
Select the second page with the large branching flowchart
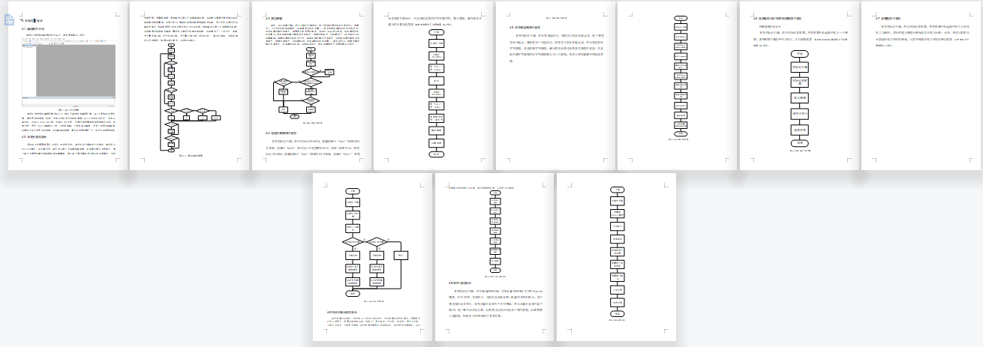[x=191, y=85]
